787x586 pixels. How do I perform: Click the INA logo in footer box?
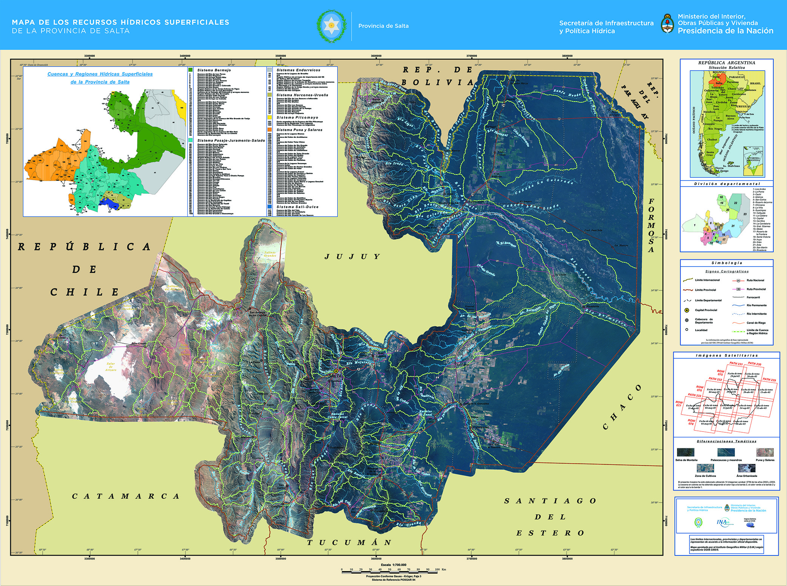(724, 522)
